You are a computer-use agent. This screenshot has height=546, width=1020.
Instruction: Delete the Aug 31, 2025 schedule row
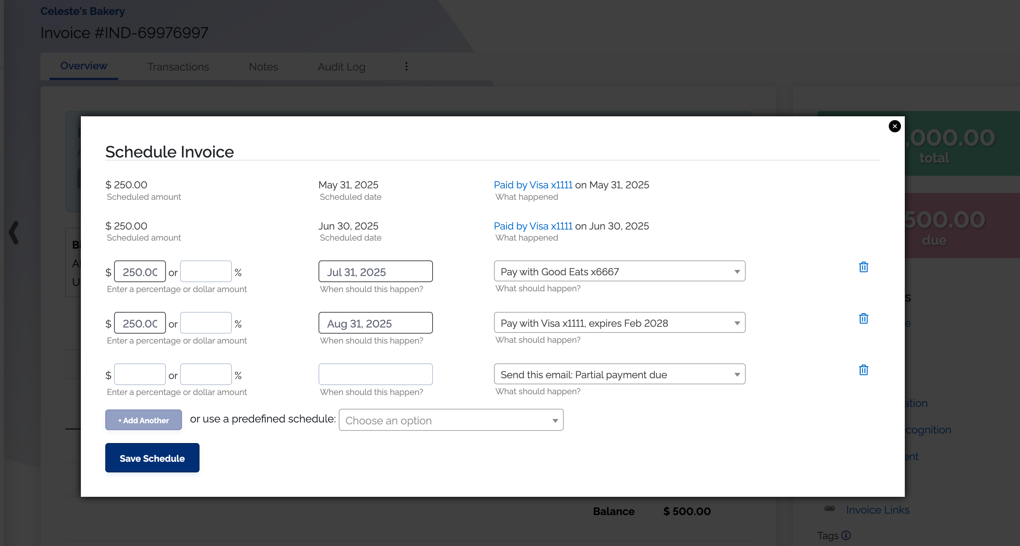pyautogui.click(x=863, y=318)
